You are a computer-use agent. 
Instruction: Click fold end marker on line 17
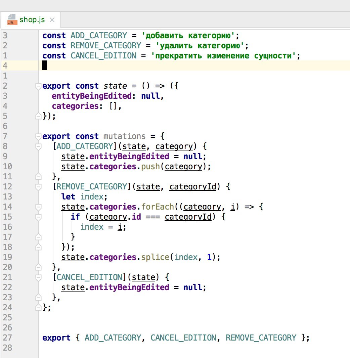tap(38, 237)
